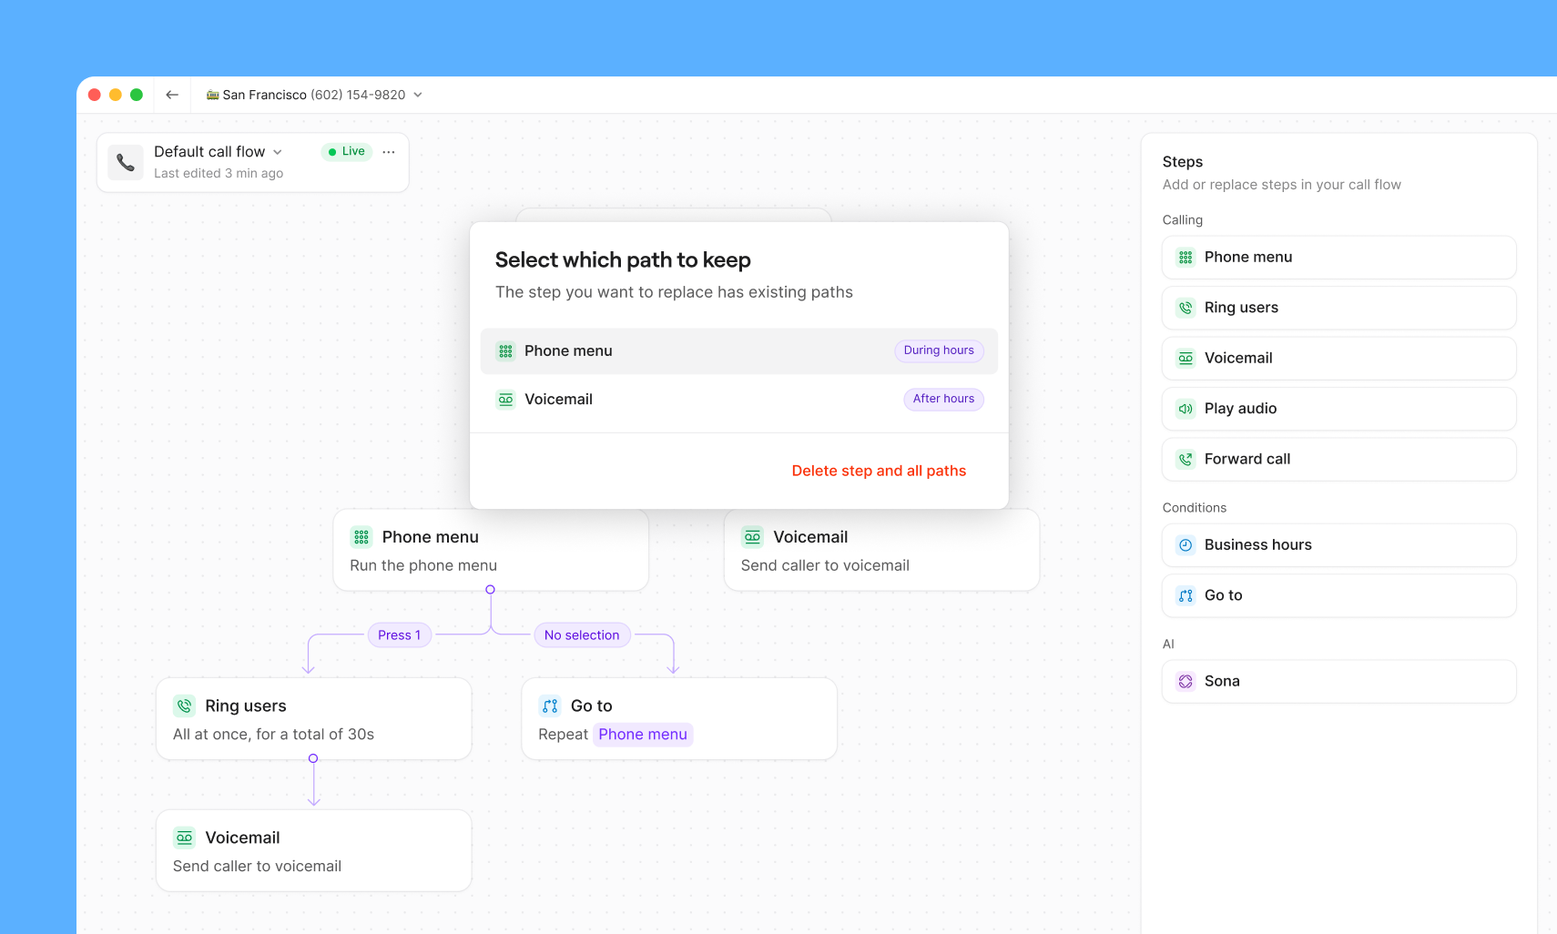The width and height of the screenshot is (1557, 934).
Task: Click connector dot below Ring users node
Action: (313, 758)
